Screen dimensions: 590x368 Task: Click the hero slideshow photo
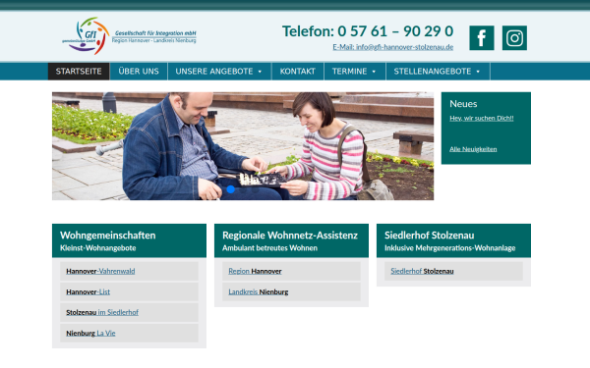tap(243, 146)
